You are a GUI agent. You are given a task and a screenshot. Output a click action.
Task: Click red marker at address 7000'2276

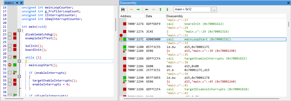(x=124, y=24)
